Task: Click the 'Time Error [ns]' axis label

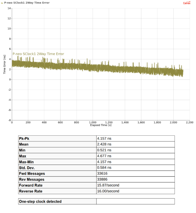Action: point(5,64)
